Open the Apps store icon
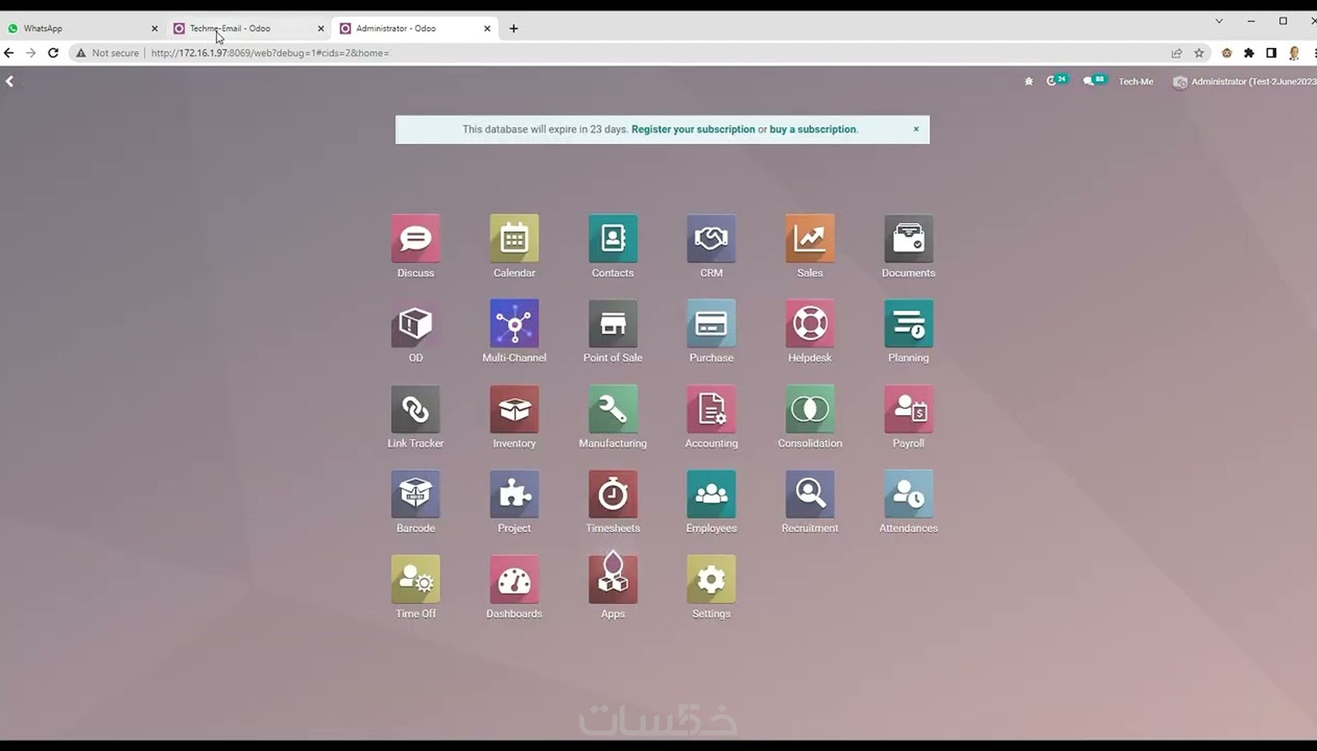 (613, 579)
